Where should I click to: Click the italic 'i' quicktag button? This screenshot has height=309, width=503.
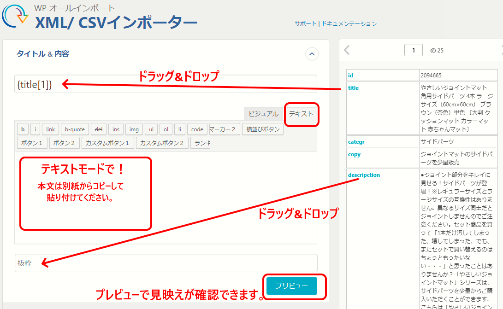[x=36, y=129]
